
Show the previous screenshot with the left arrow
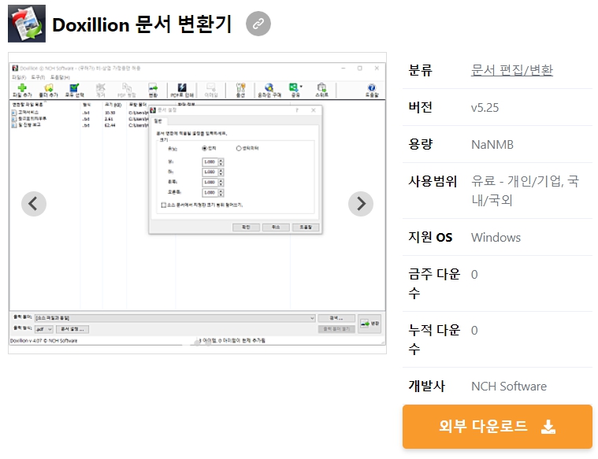[x=34, y=204]
